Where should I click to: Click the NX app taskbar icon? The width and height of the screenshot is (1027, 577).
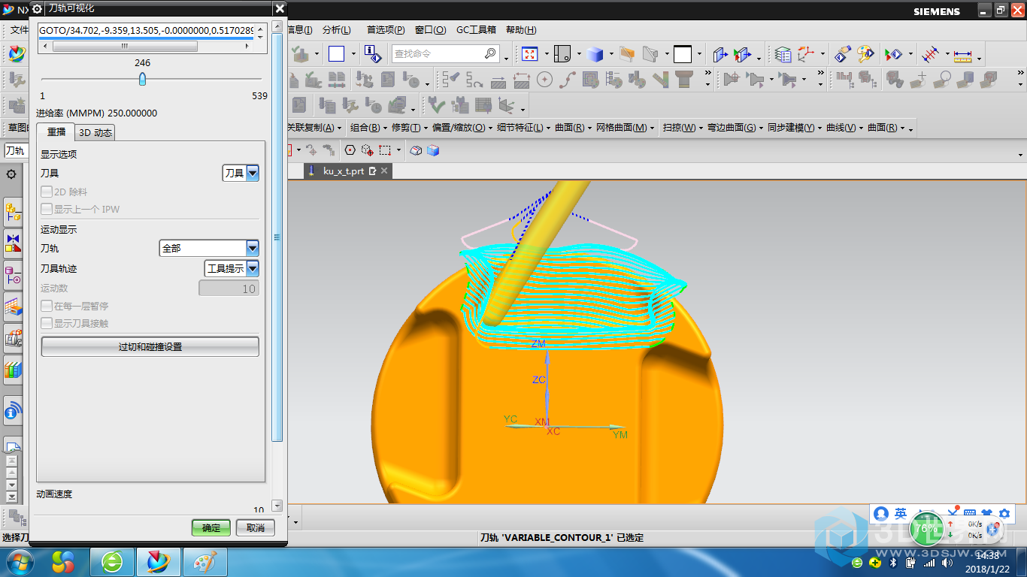coord(159,562)
